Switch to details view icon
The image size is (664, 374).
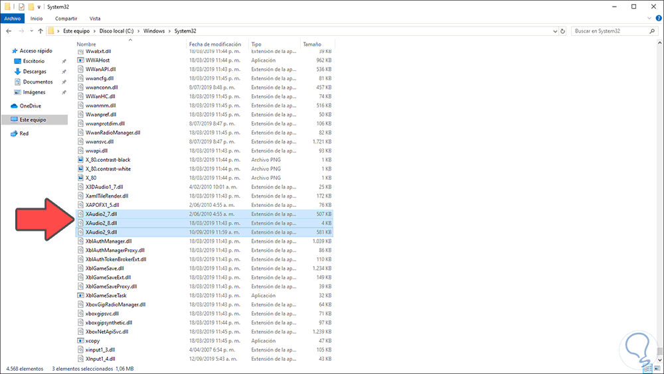648,369
